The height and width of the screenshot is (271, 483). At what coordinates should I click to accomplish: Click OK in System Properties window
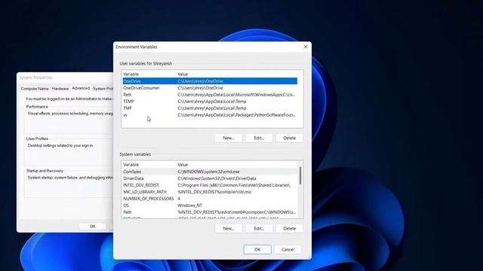pos(92,226)
